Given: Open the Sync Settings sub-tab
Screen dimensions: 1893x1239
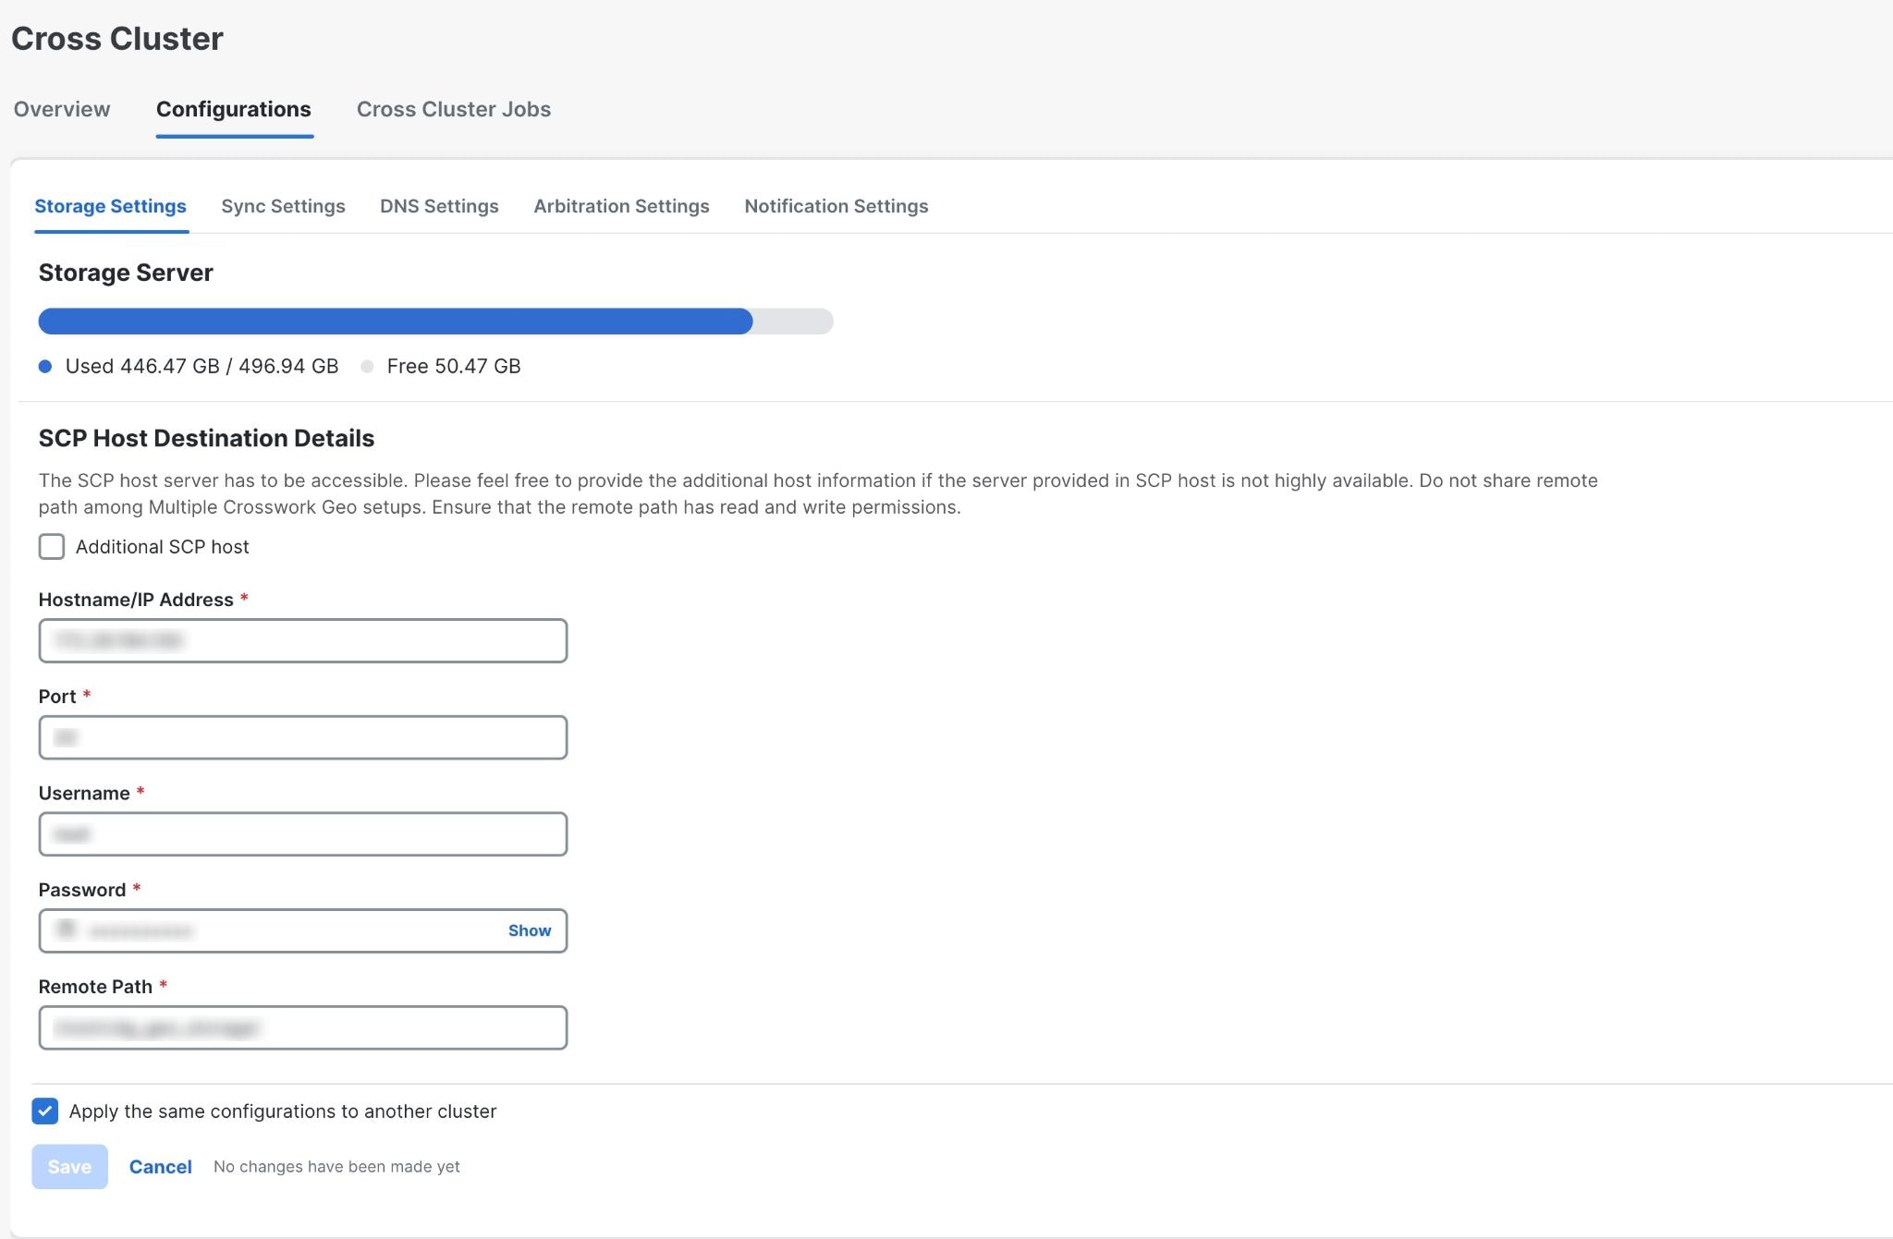Looking at the screenshot, I should pos(283,206).
